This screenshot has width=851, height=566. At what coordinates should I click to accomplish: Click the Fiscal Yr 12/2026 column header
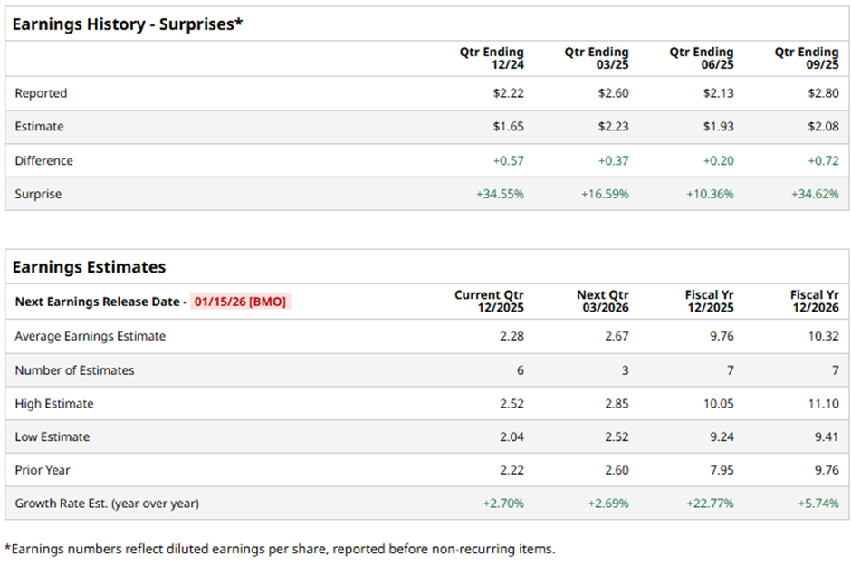tap(814, 302)
